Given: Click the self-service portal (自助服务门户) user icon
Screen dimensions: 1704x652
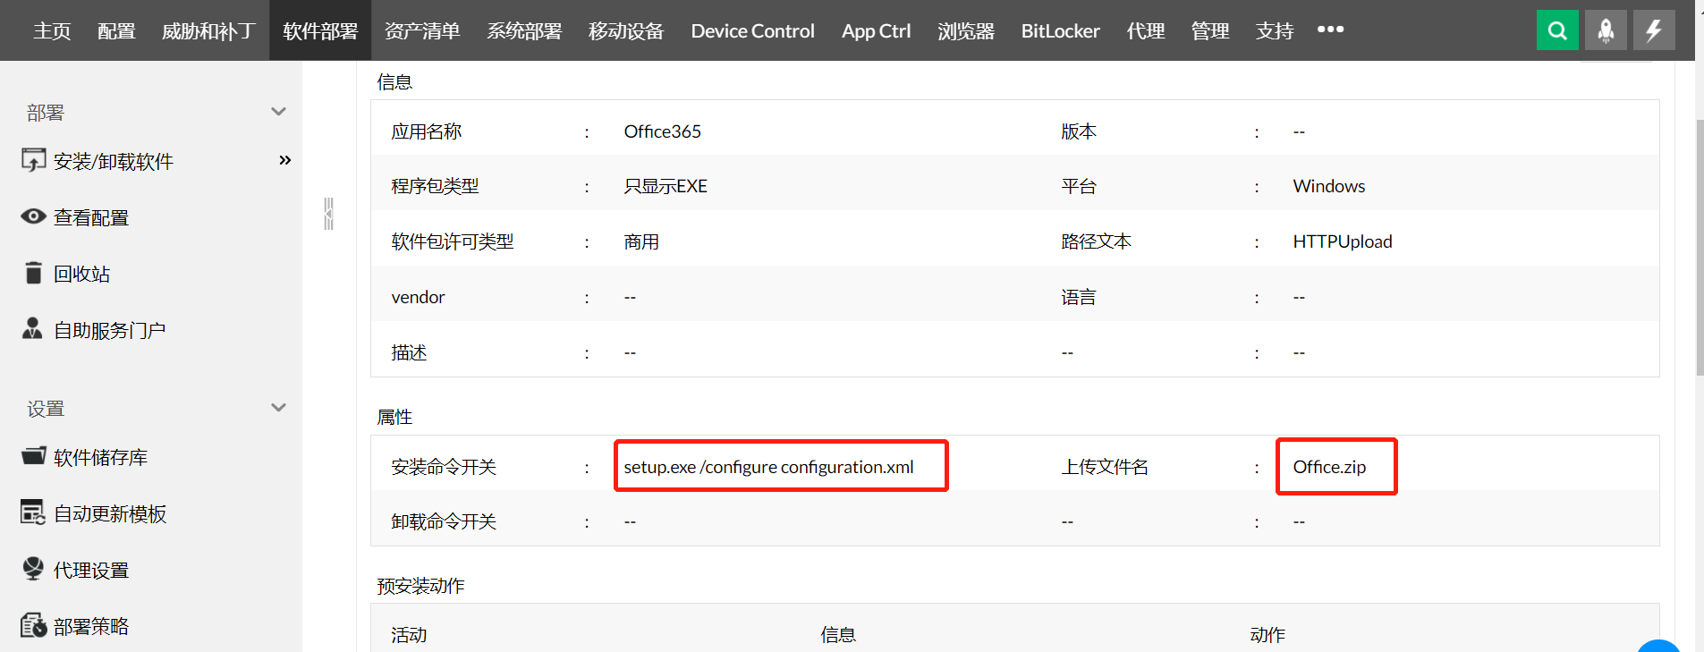Looking at the screenshot, I should tap(32, 328).
